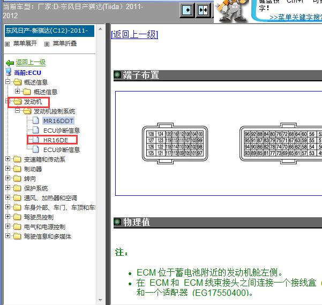Click the 物理值 section header icon

[x=117, y=222]
